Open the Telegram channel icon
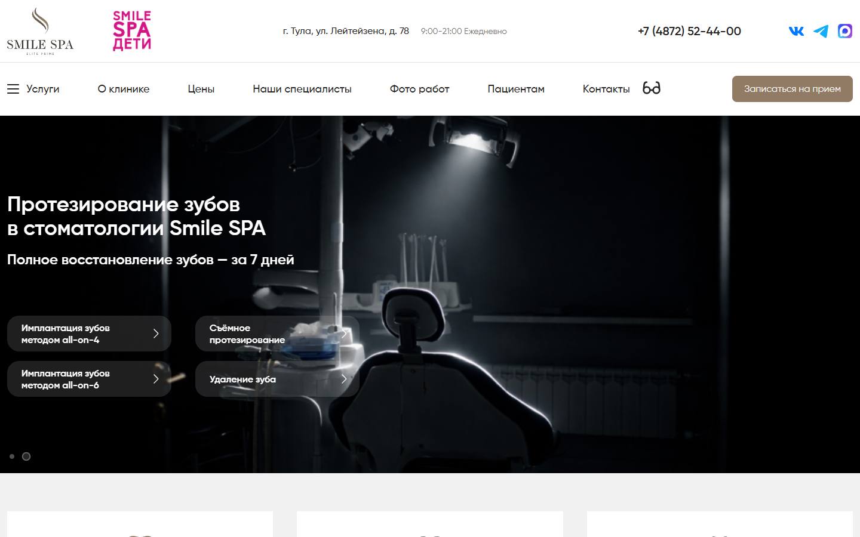The width and height of the screenshot is (860, 537). [821, 31]
